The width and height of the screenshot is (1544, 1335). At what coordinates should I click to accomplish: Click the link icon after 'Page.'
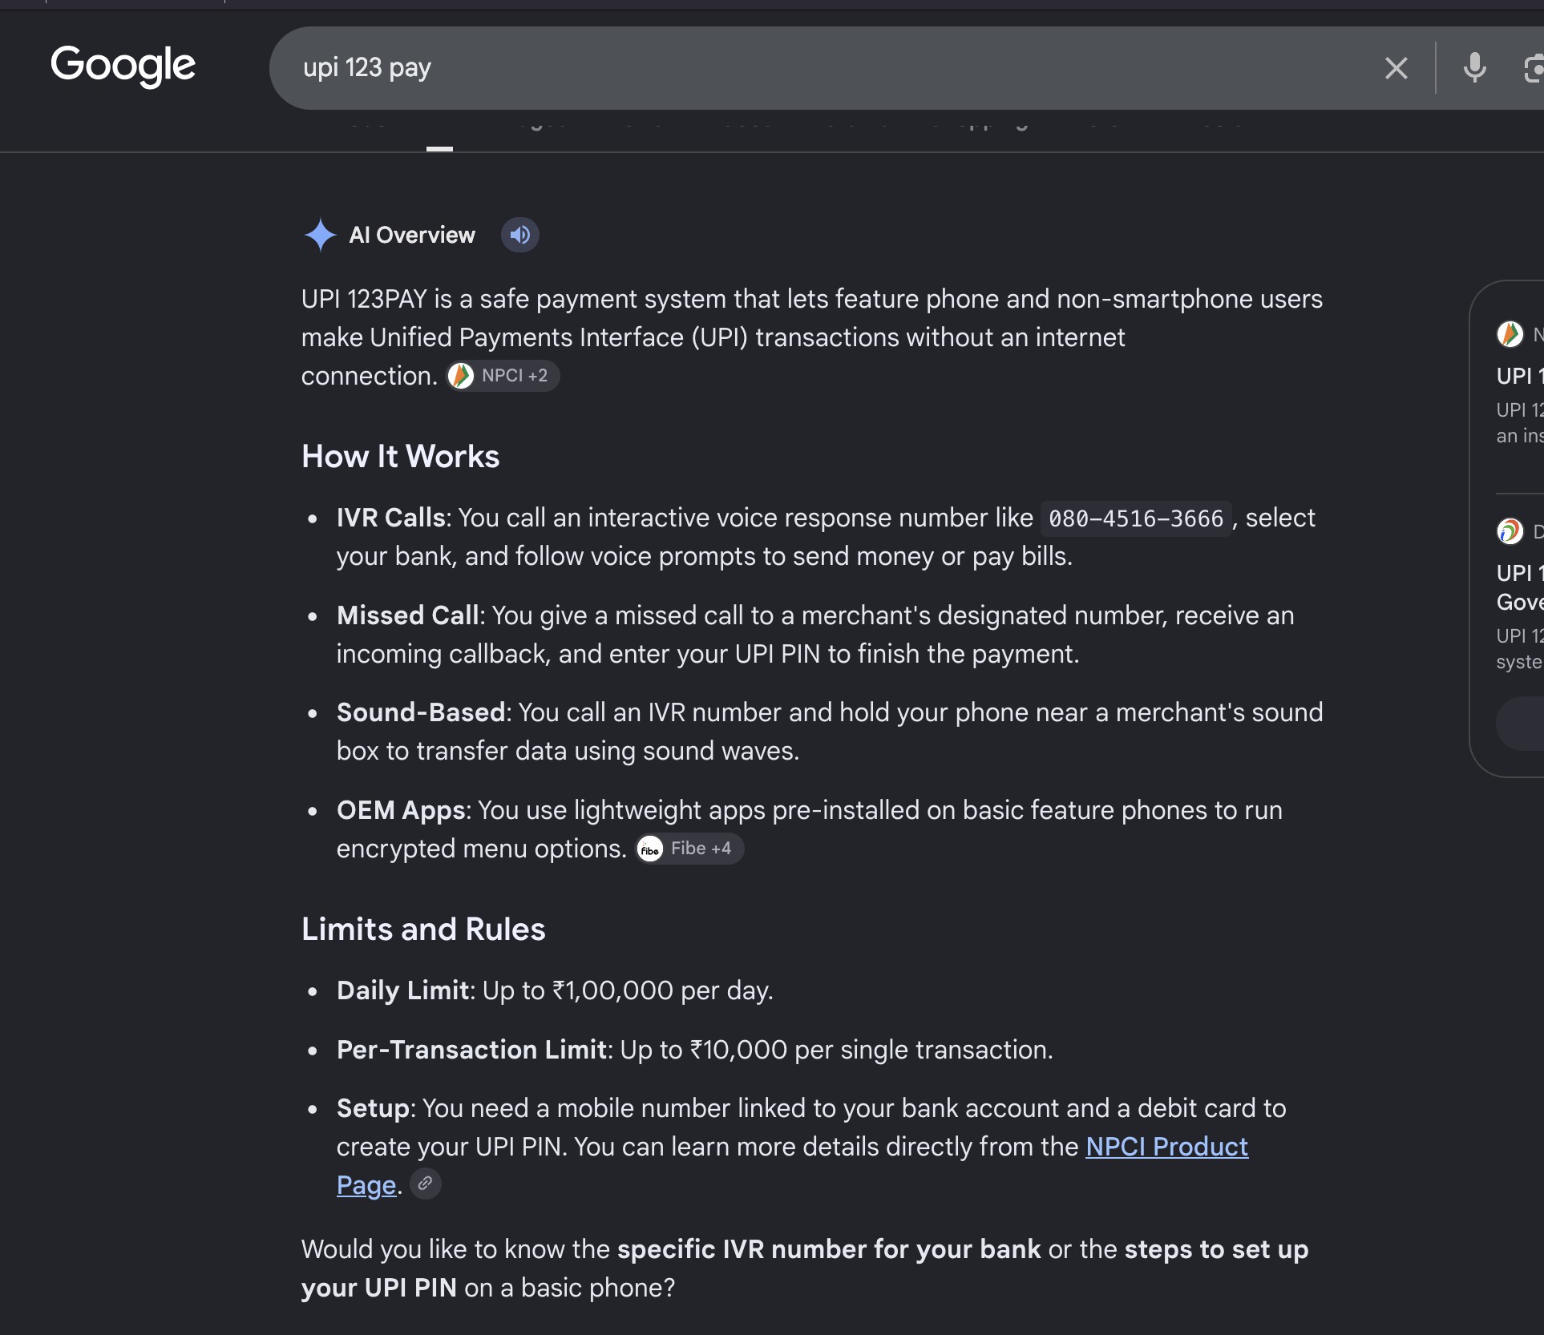(426, 1184)
